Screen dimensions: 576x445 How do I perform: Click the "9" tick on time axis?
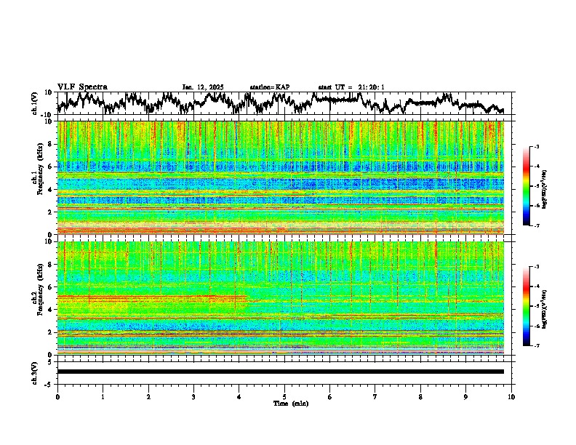pyautogui.click(x=465, y=397)
